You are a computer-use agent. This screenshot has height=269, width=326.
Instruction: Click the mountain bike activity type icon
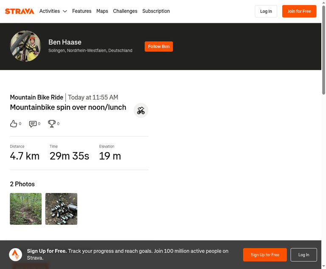[141, 110]
